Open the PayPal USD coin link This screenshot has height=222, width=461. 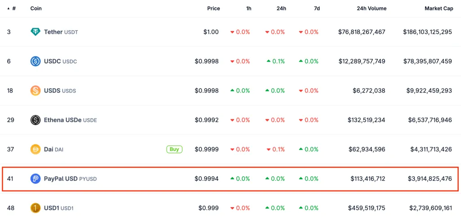tap(61, 179)
